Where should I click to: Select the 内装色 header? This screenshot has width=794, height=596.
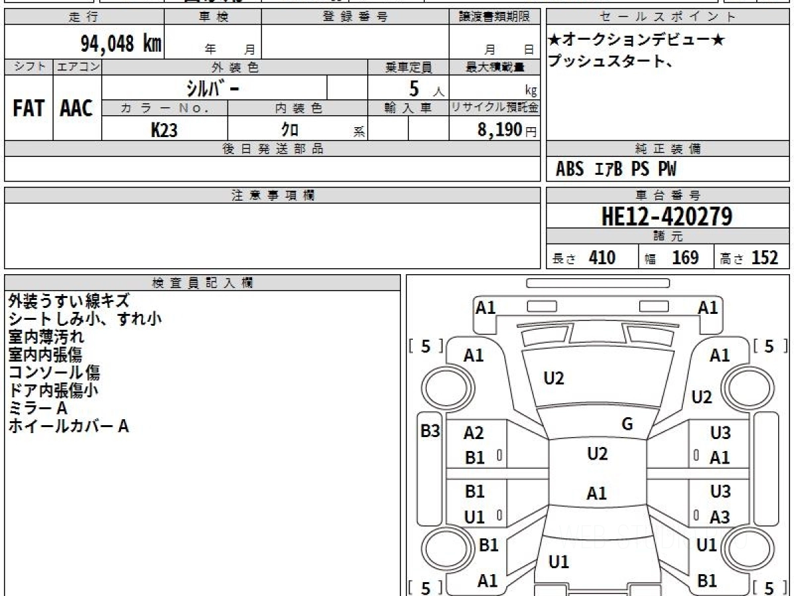tap(298, 108)
